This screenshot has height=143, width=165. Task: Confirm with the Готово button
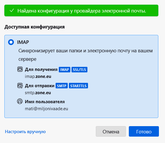[144, 131]
